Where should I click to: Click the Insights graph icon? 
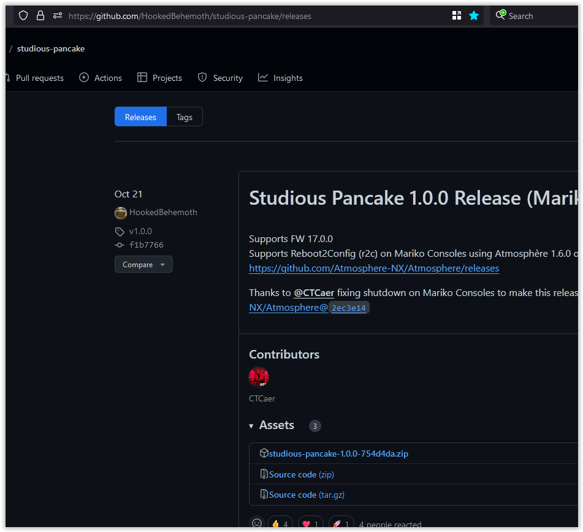coord(263,77)
